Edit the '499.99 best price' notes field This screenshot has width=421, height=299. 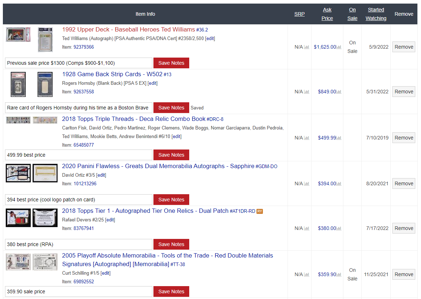pos(79,155)
